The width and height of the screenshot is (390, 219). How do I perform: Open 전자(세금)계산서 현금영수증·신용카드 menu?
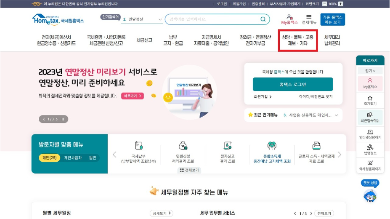click(56, 40)
